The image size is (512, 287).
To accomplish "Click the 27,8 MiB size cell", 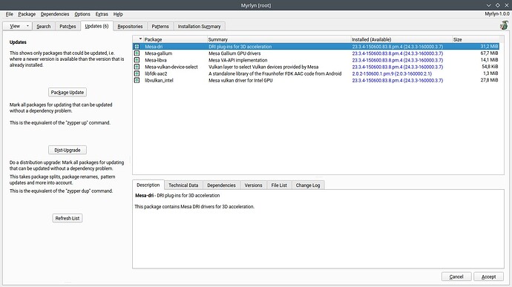I will (489, 80).
